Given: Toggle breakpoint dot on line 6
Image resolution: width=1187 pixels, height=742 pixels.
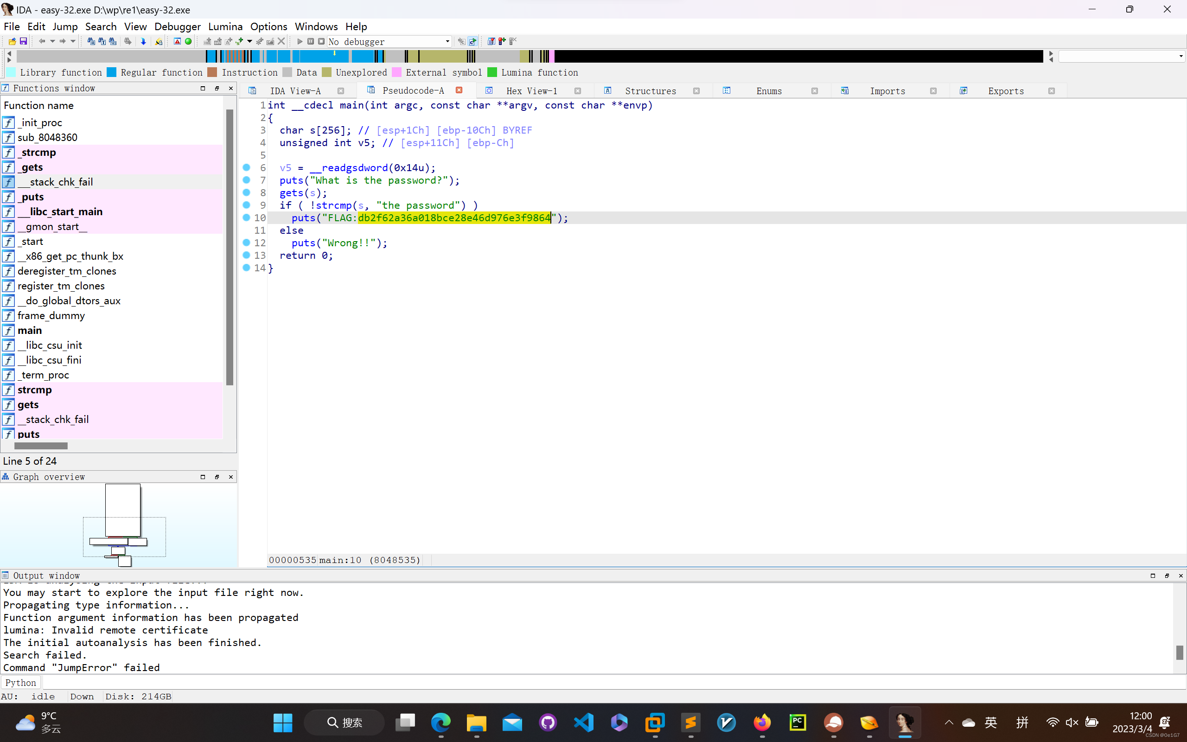Looking at the screenshot, I should pos(247,167).
